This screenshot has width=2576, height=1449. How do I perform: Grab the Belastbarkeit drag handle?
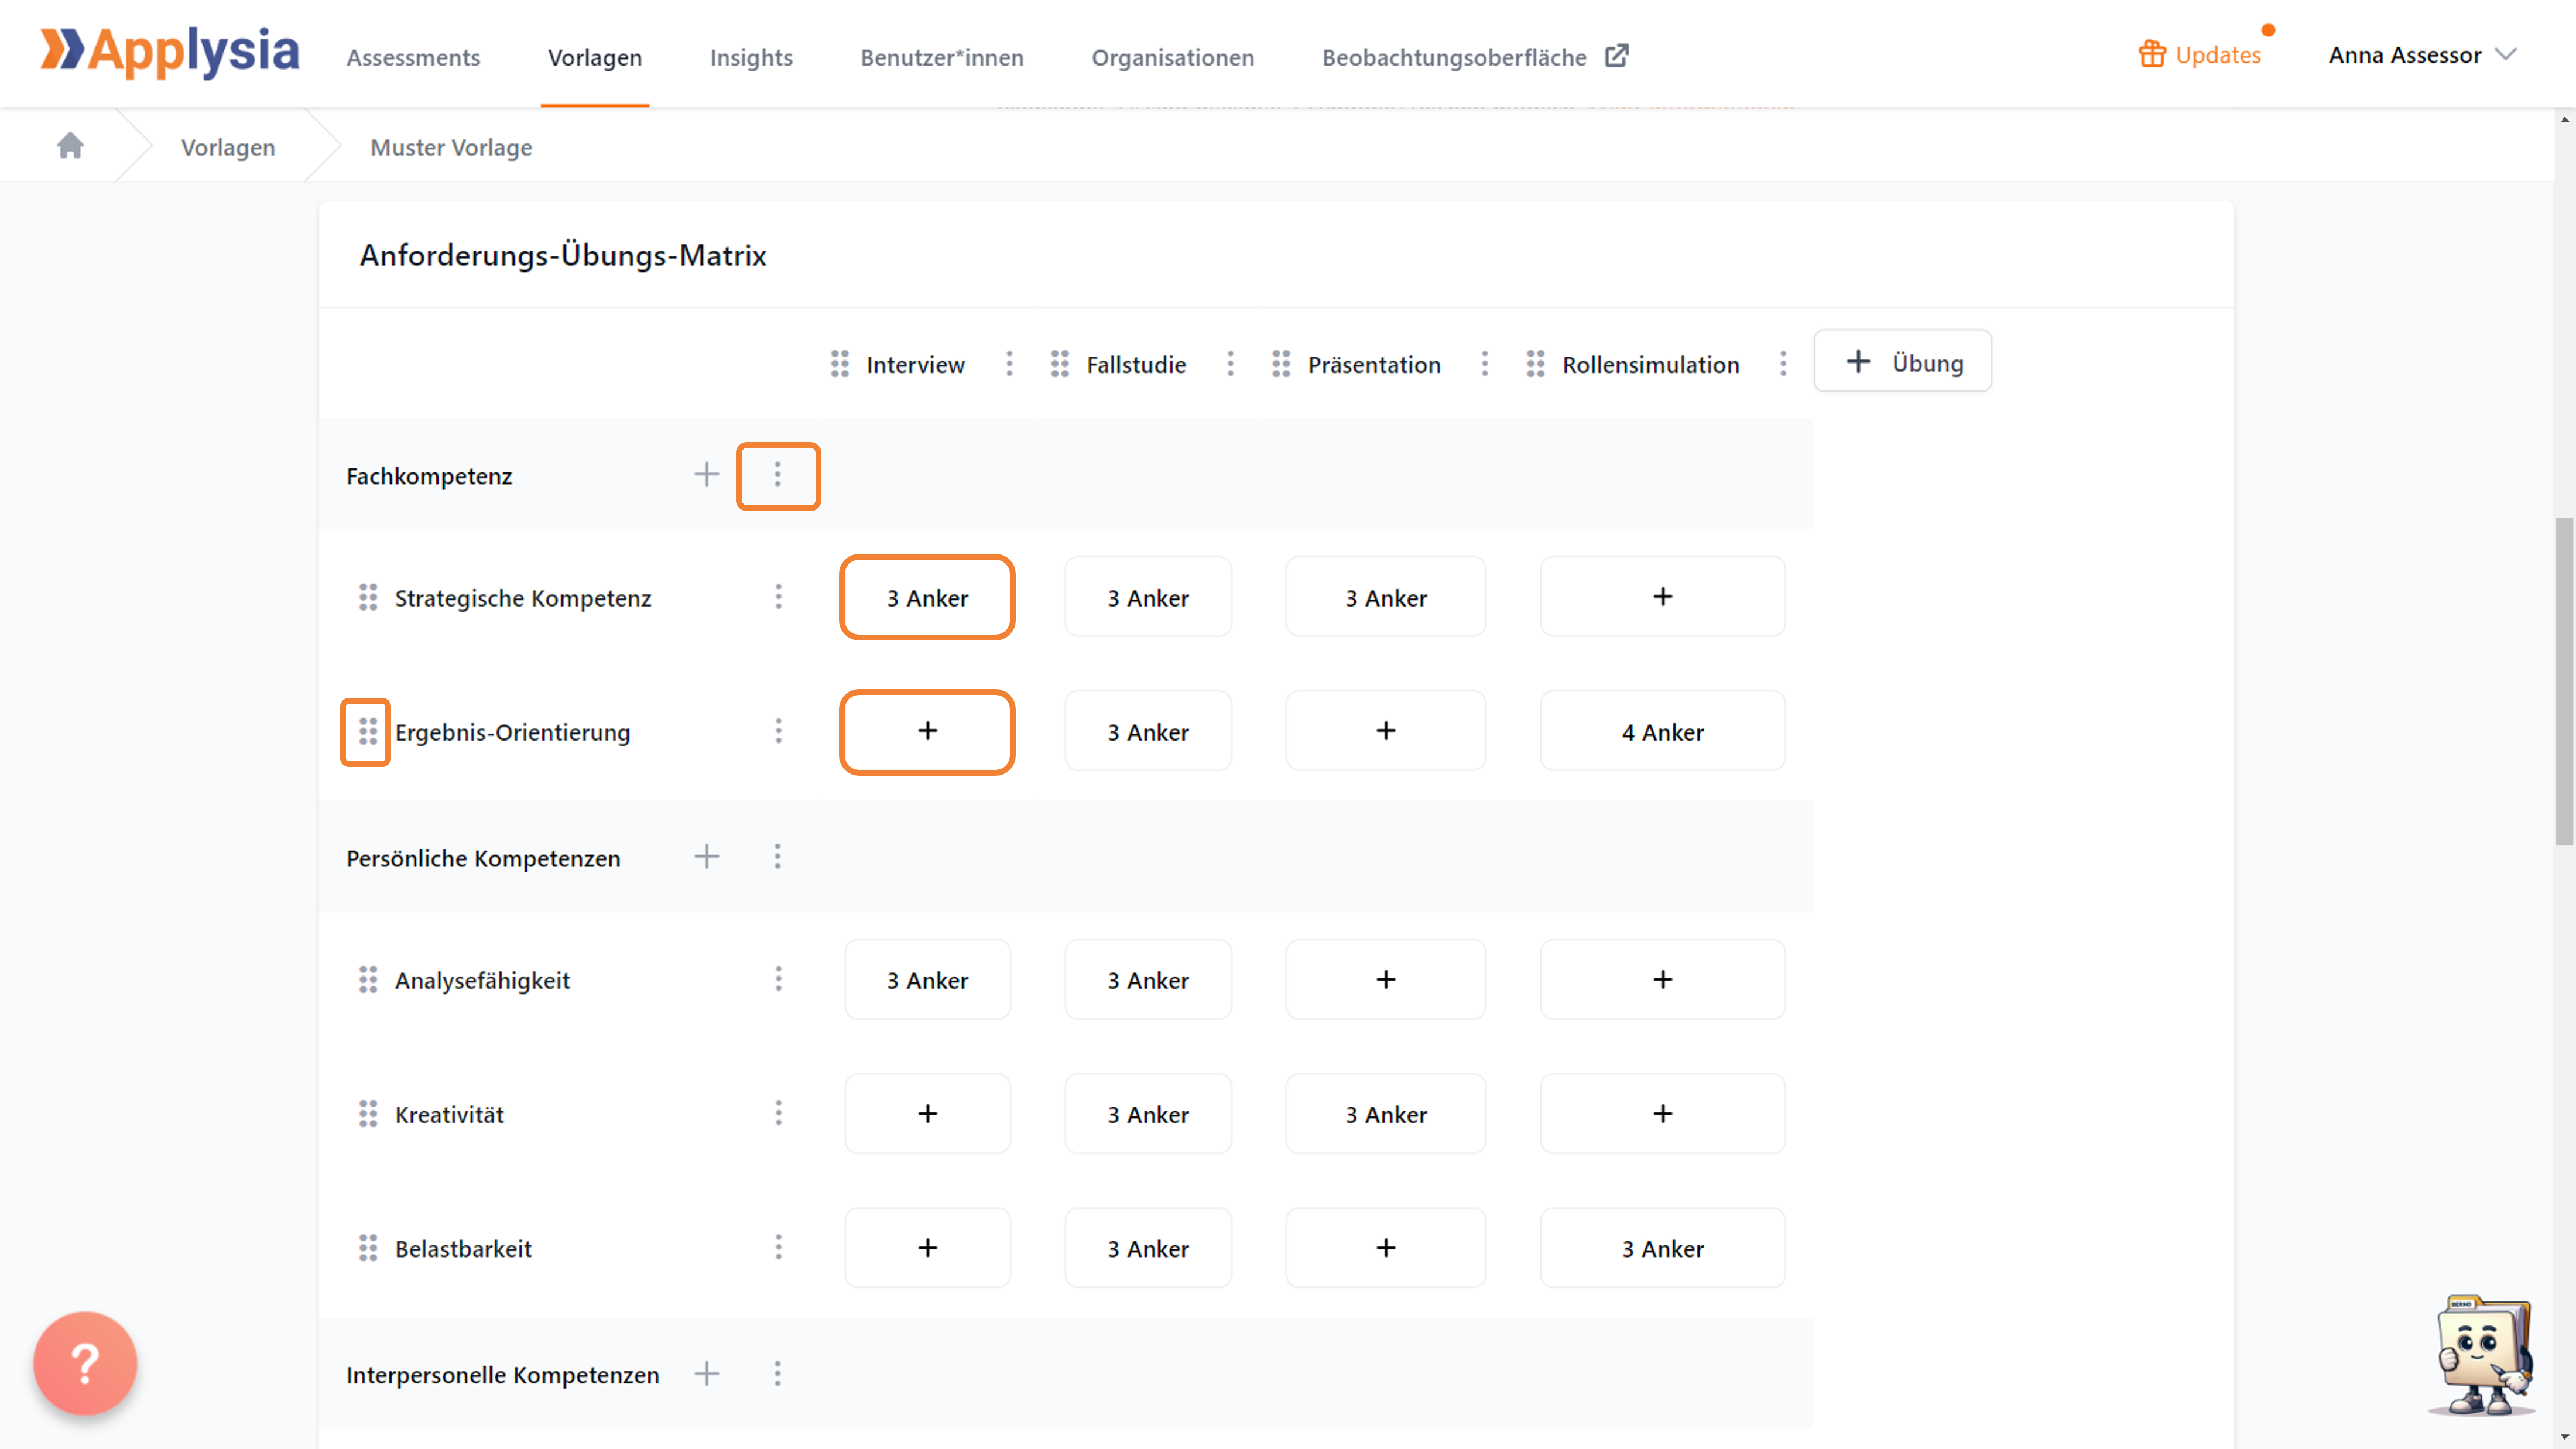tap(368, 1247)
